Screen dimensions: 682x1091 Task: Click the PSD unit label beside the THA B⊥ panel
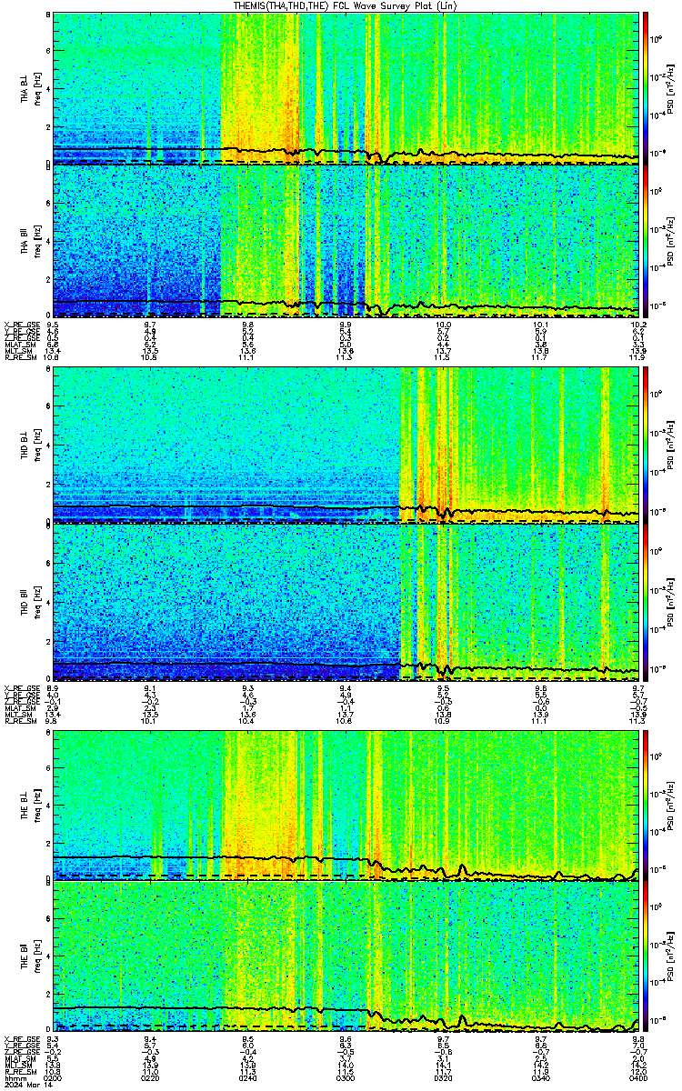pos(671,88)
